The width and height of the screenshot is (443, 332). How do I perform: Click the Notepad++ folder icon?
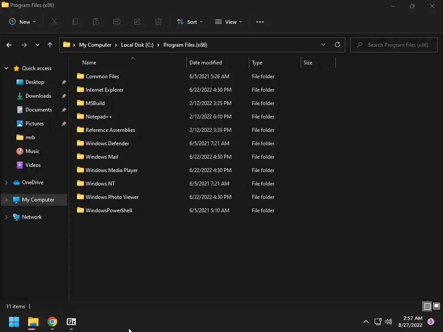point(80,116)
